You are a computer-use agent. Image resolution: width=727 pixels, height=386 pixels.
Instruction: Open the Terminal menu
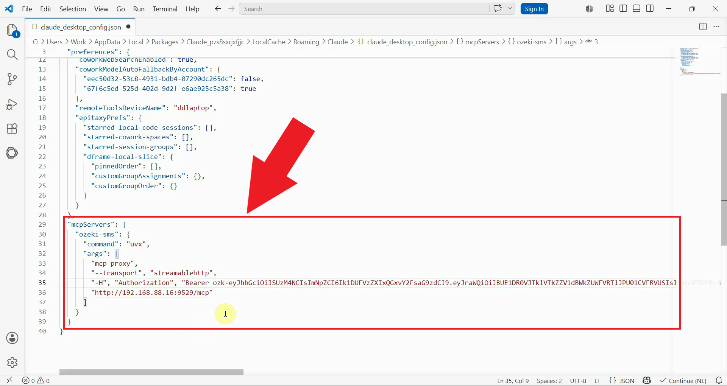(x=165, y=9)
